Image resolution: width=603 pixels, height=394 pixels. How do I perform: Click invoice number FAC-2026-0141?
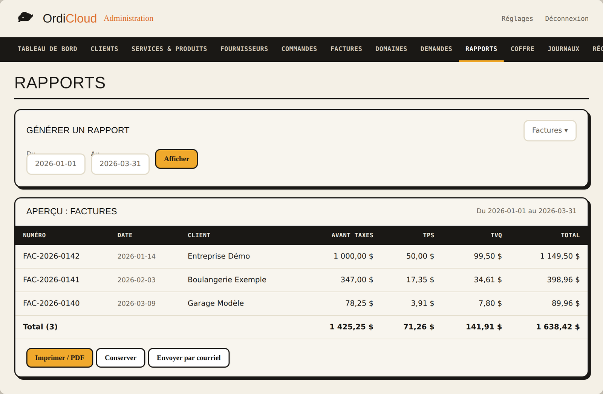pos(51,280)
